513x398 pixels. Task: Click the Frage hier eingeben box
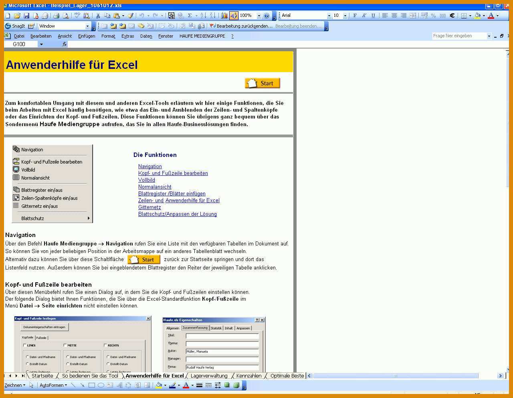459,36
